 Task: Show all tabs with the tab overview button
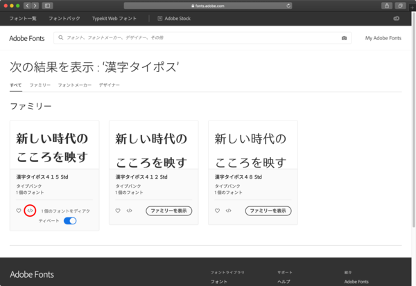400,6
